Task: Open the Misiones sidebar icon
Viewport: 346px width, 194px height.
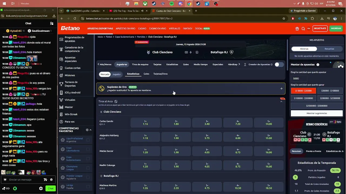Action: tap(61, 75)
